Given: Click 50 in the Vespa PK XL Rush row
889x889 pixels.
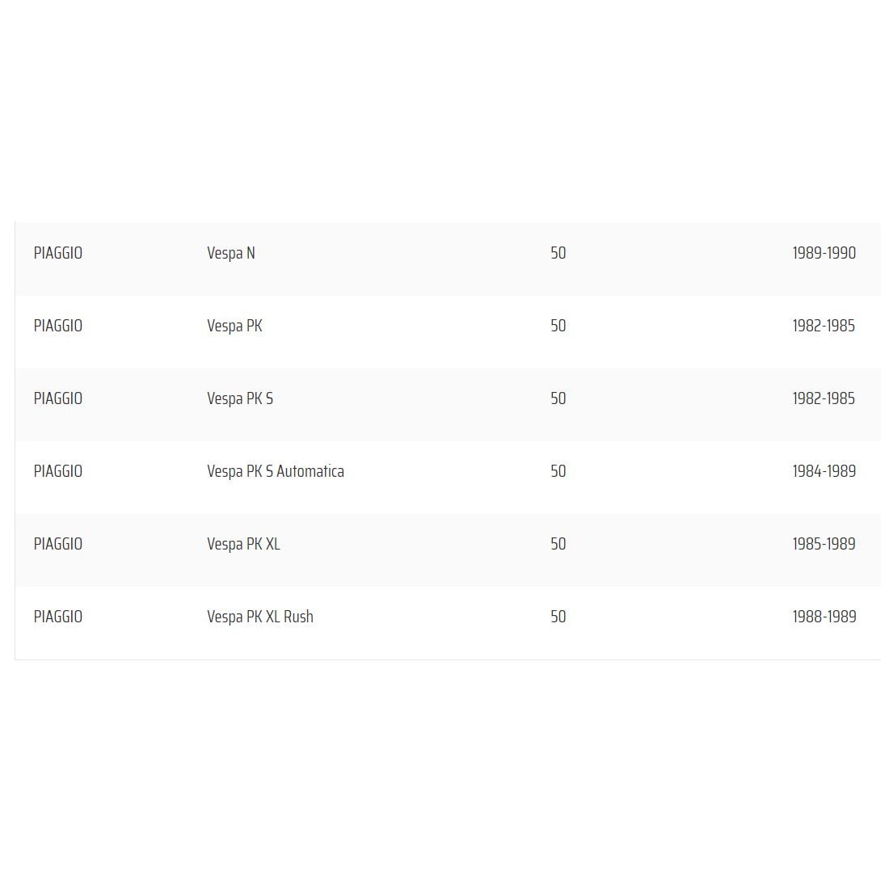Looking at the screenshot, I should pos(558,617).
